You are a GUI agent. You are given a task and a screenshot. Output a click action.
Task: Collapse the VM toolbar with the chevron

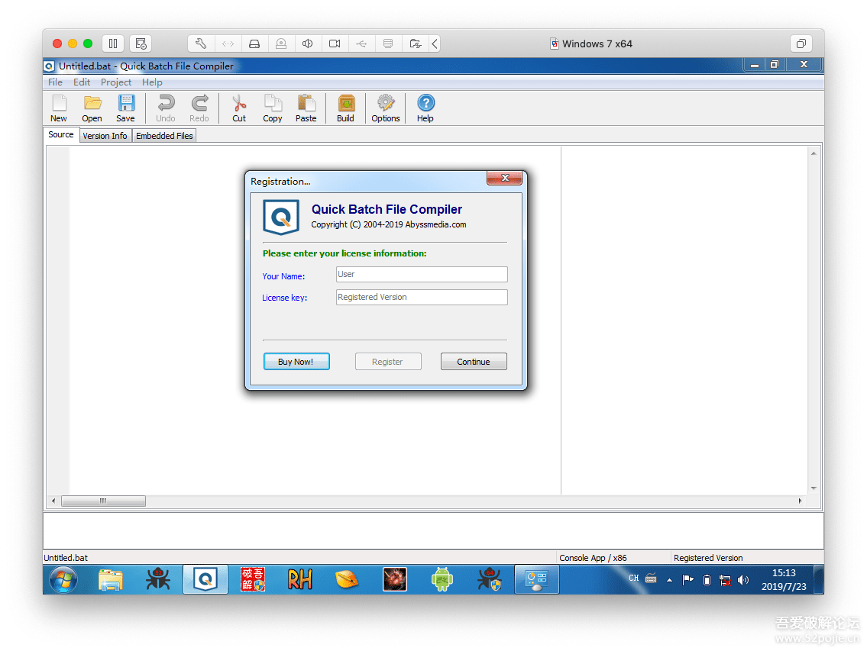click(435, 44)
